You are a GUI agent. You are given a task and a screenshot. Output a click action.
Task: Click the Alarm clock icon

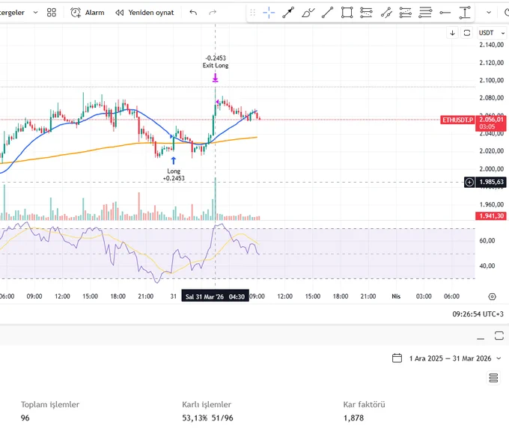click(76, 13)
